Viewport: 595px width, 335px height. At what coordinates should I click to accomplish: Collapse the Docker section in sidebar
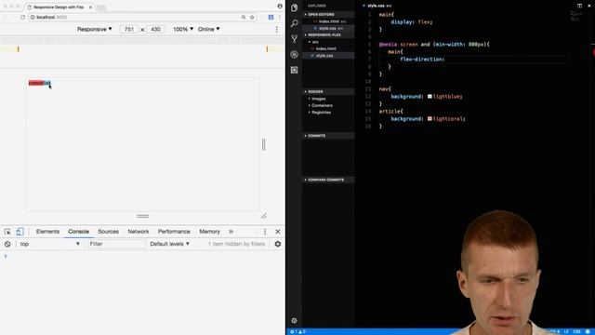[x=328, y=91]
